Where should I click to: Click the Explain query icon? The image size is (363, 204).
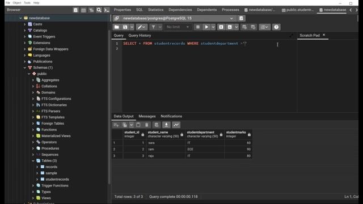click(221, 27)
